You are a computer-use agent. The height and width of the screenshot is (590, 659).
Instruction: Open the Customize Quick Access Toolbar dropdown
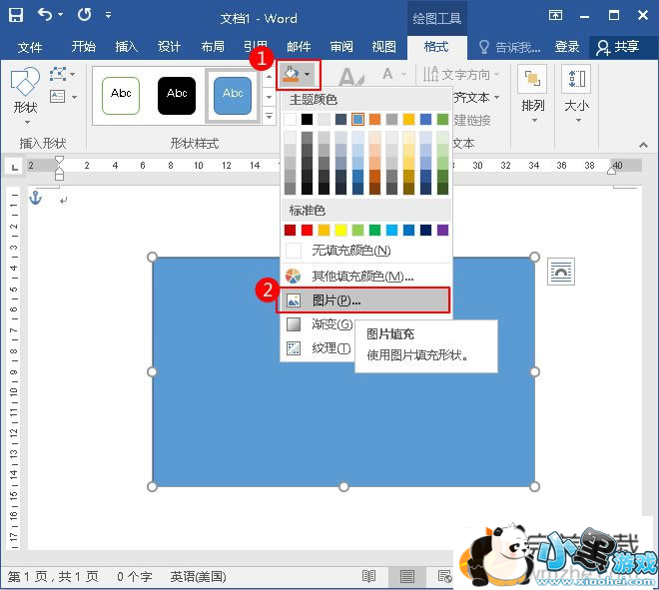point(108,17)
